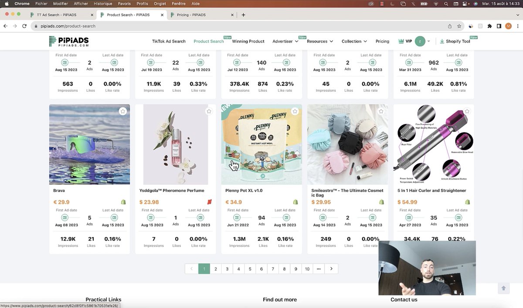Viewport: 523px width, 308px height.
Task: Click the Practical Links footer heading
Action: point(103,299)
